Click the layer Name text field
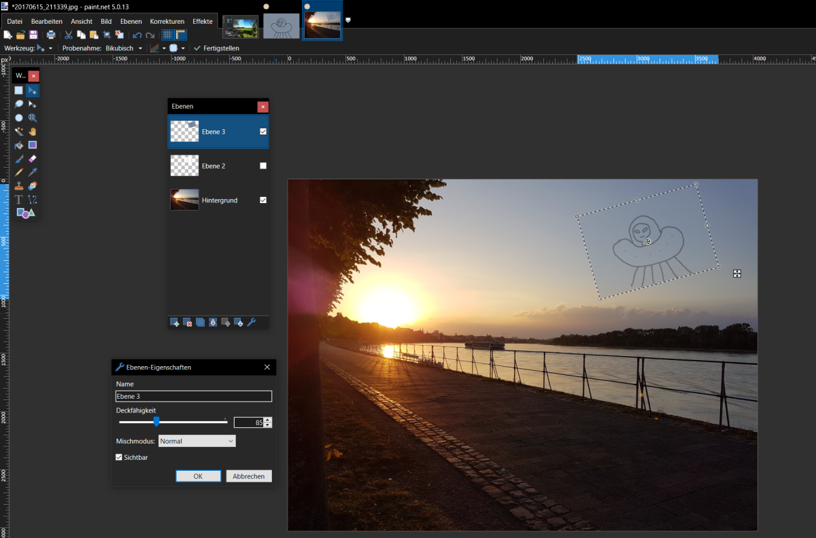 [x=194, y=396]
